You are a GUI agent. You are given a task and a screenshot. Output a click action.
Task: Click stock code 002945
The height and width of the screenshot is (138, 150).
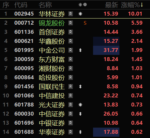(24, 14)
